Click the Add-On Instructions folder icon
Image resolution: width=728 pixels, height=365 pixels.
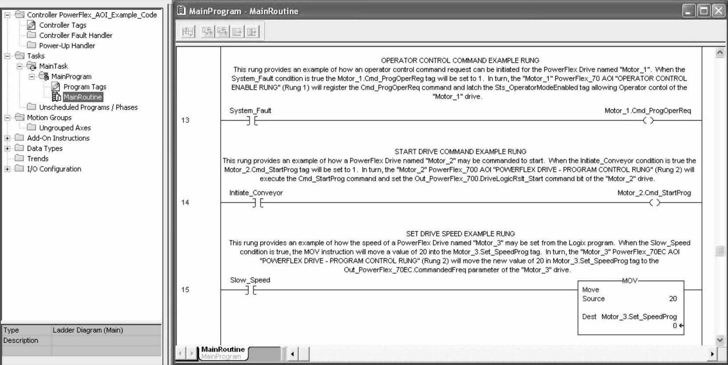click(19, 137)
